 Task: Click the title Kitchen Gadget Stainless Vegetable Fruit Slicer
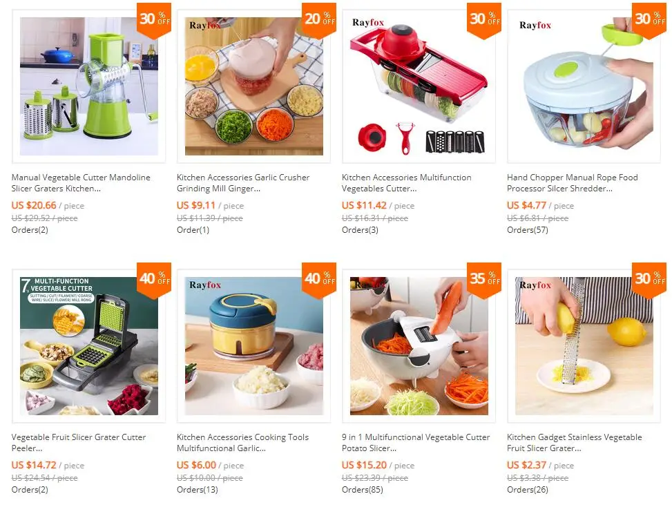tap(575, 442)
